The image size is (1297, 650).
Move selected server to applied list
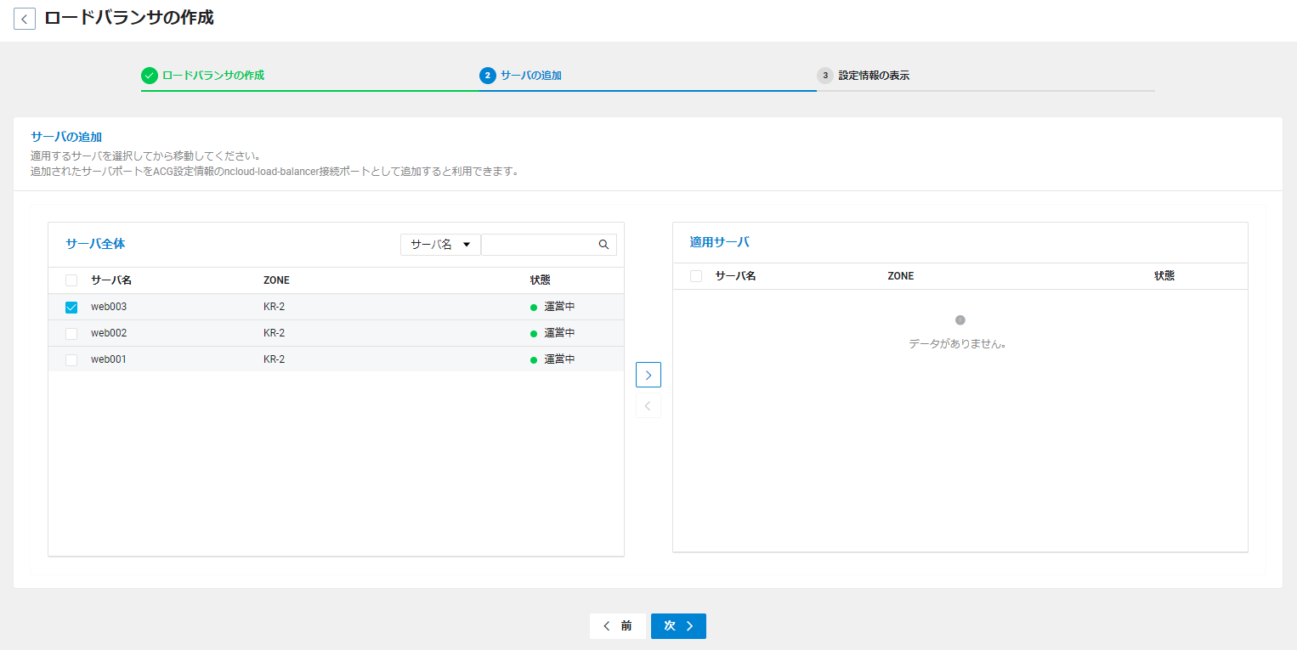point(648,375)
